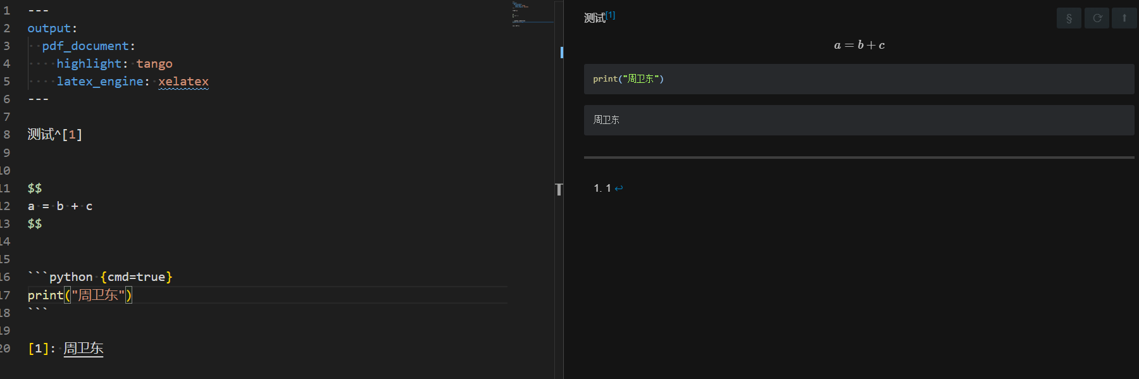Click the print("周卫东") line in the editor

click(x=80, y=295)
